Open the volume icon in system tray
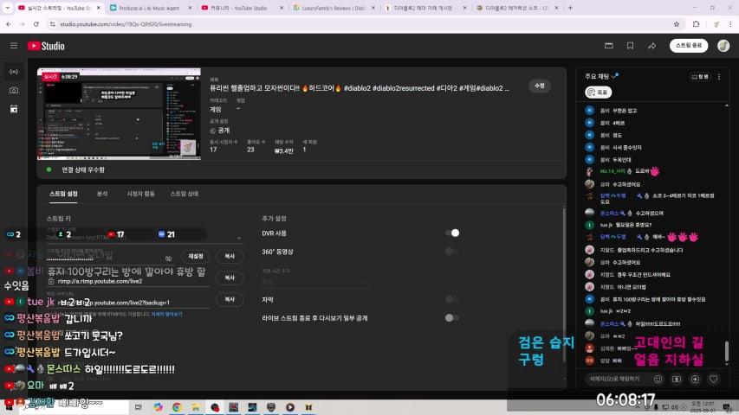Image resolution: width=739 pixels, height=415 pixels. click(674, 407)
